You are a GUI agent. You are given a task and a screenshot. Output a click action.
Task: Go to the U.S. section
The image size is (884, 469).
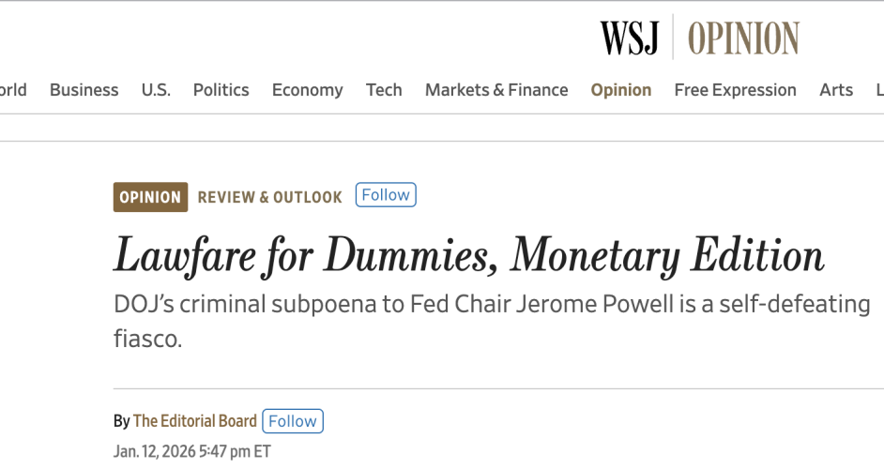(x=156, y=90)
